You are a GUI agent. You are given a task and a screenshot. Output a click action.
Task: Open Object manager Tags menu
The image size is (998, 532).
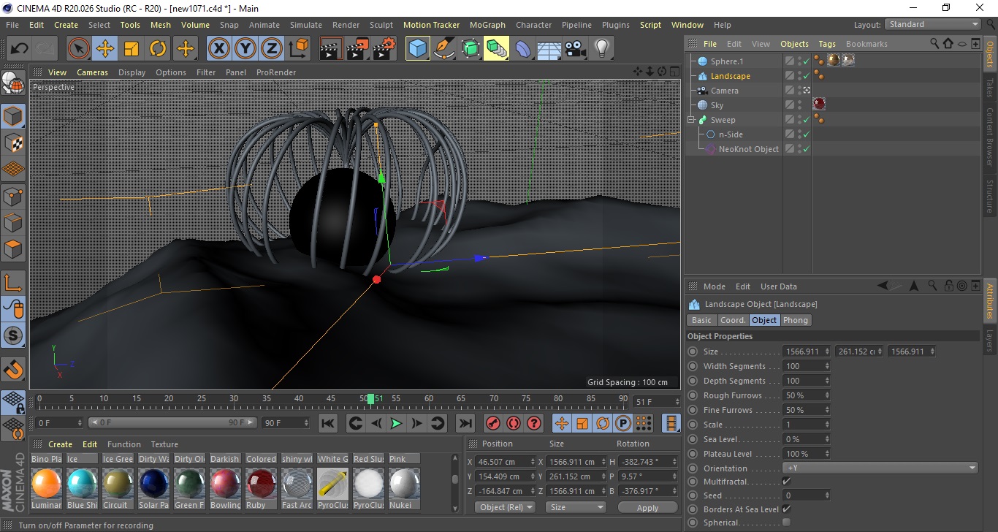(x=827, y=44)
